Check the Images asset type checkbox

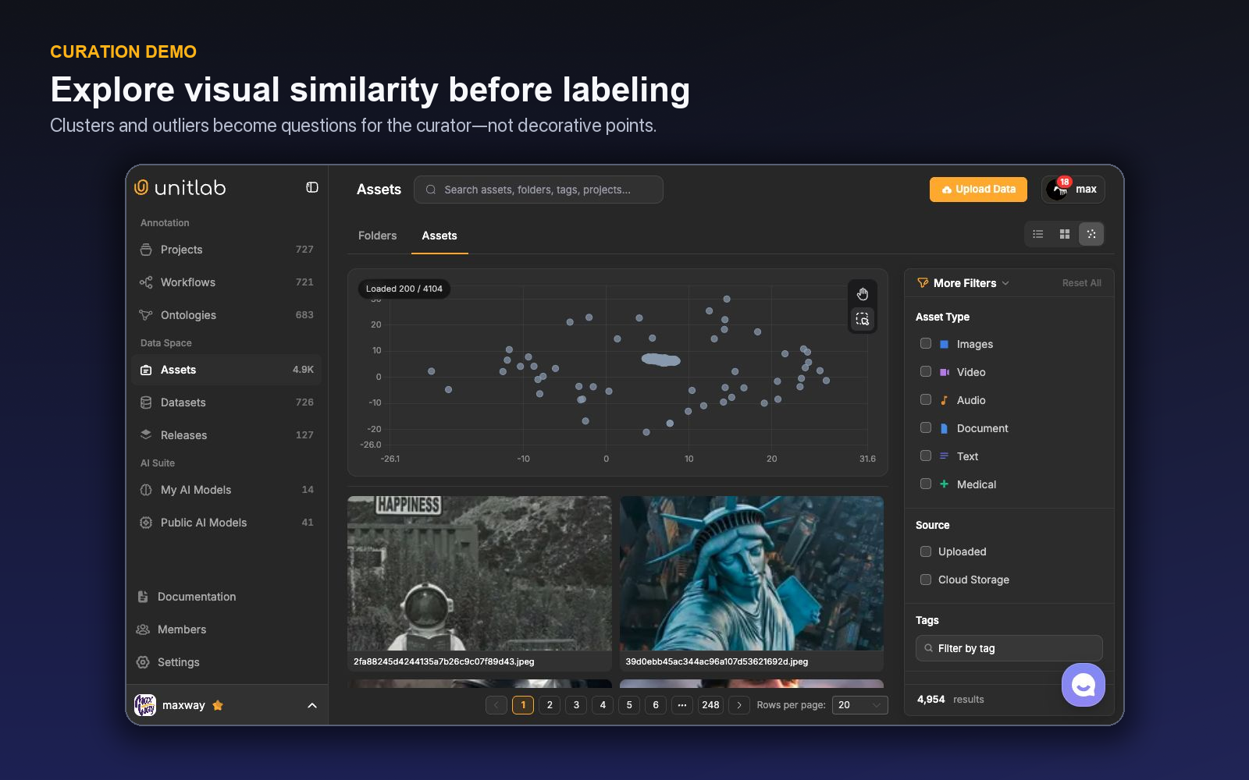tap(926, 343)
